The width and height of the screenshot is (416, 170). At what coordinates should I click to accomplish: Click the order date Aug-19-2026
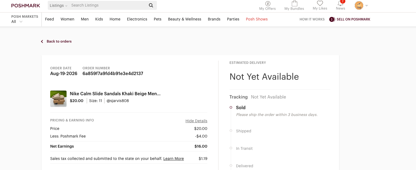[x=64, y=73]
